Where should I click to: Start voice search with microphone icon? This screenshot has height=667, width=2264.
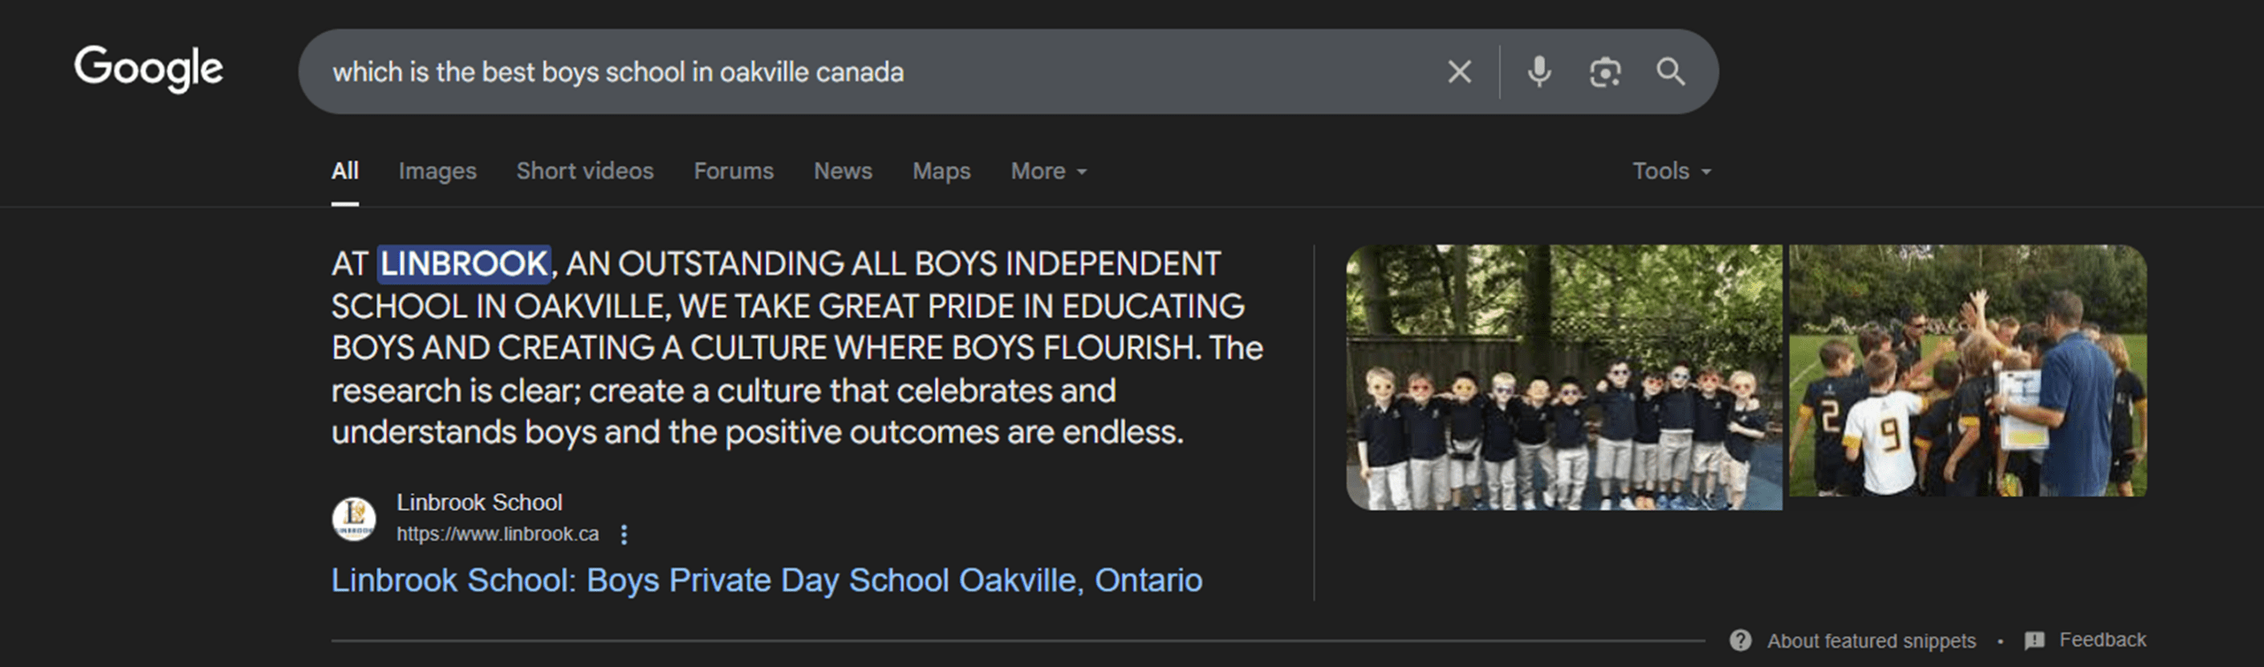(x=1539, y=72)
